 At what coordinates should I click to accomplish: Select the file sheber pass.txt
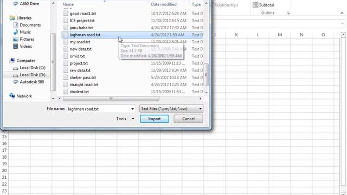pos(83,77)
